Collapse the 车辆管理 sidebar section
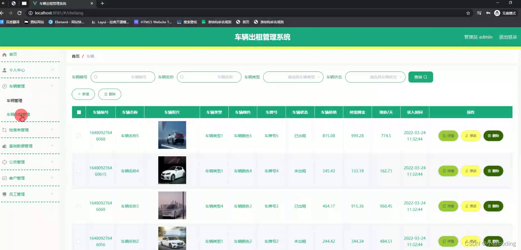Viewport: 521px width, 250px height. (x=52, y=86)
